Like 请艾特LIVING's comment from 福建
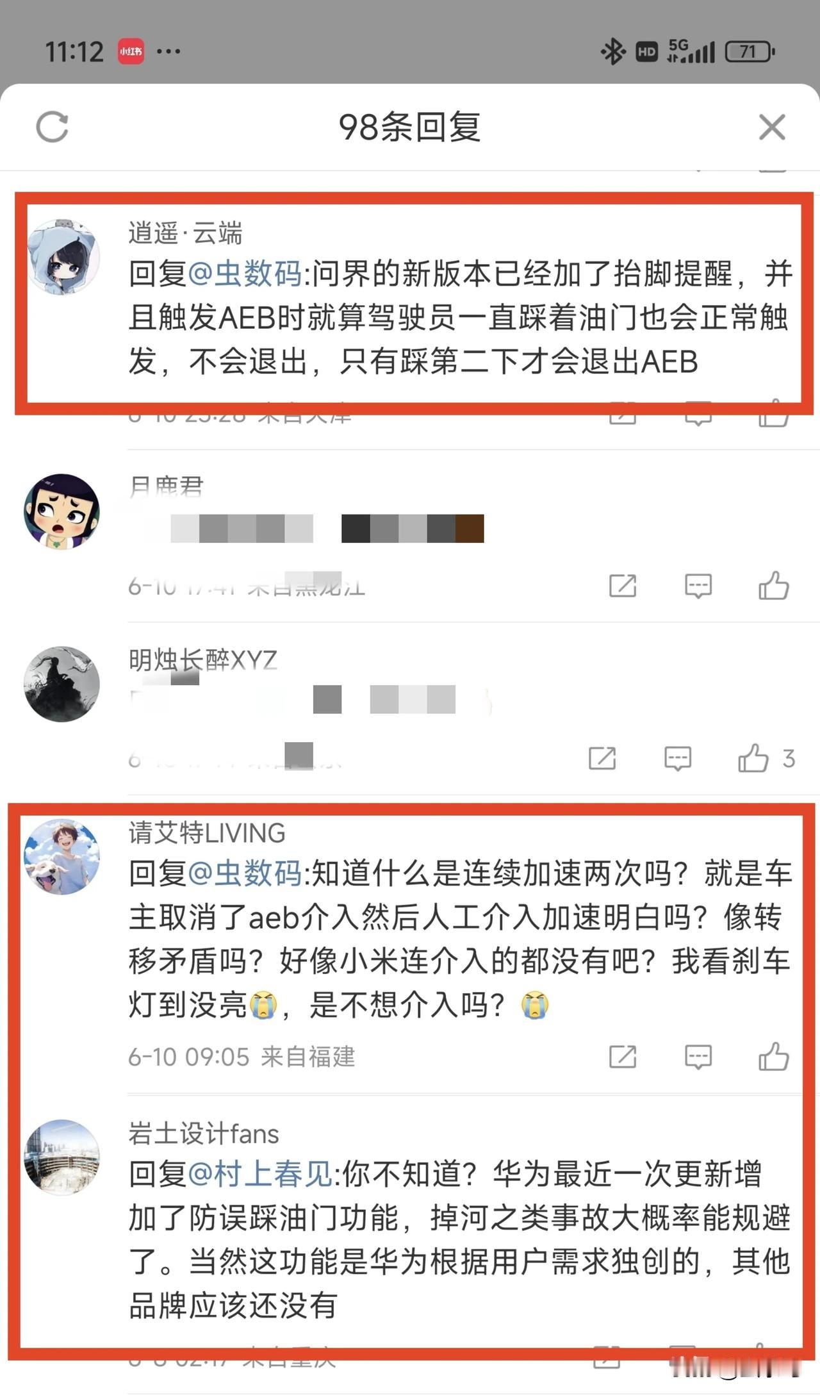Viewport: 820px width, 1397px height. (773, 1056)
